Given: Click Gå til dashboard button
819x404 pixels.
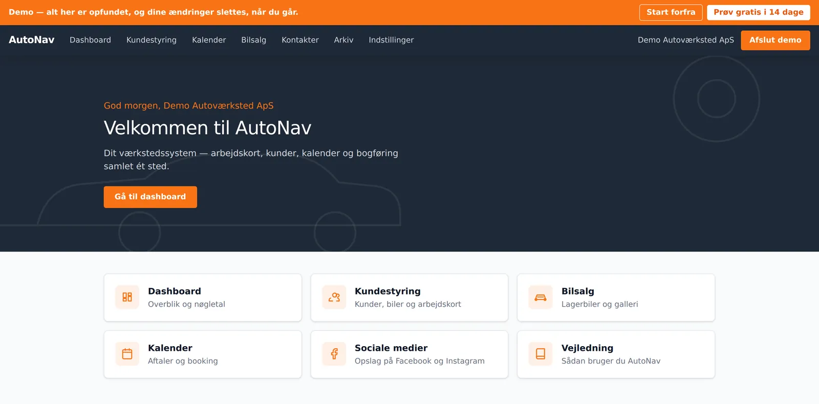Looking at the screenshot, I should click(150, 197).
